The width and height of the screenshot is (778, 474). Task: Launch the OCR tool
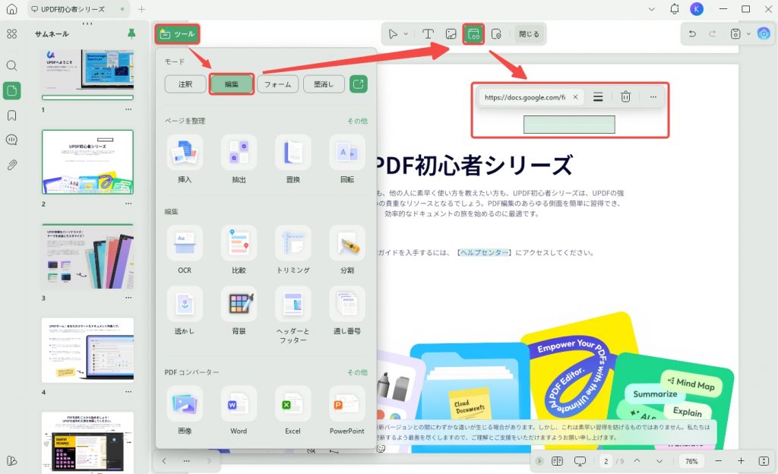pos(185,249)
